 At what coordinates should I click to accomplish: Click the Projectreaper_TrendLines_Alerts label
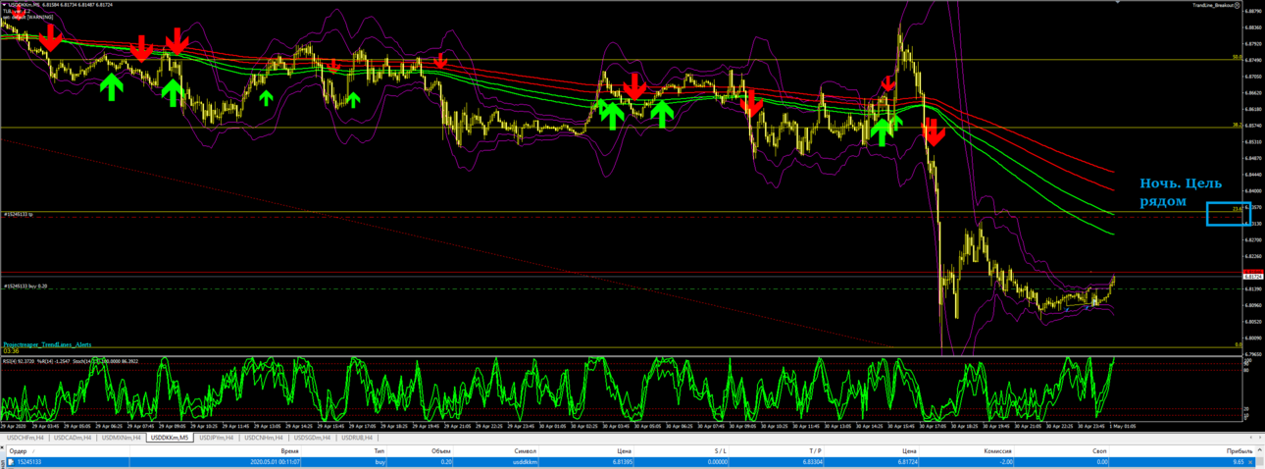47,345
